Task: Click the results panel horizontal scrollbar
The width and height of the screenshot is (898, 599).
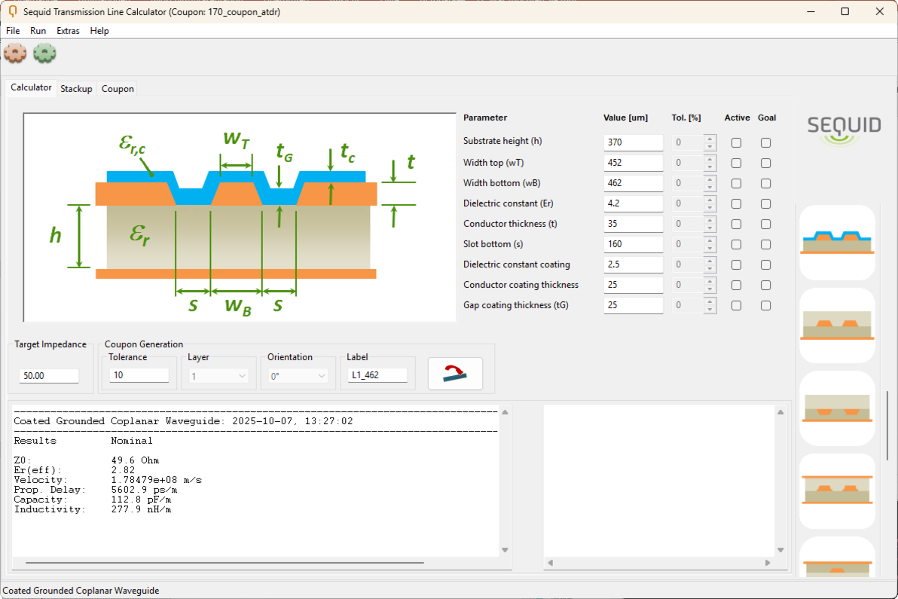Action: pyautogui.click(x=225, y=563)
